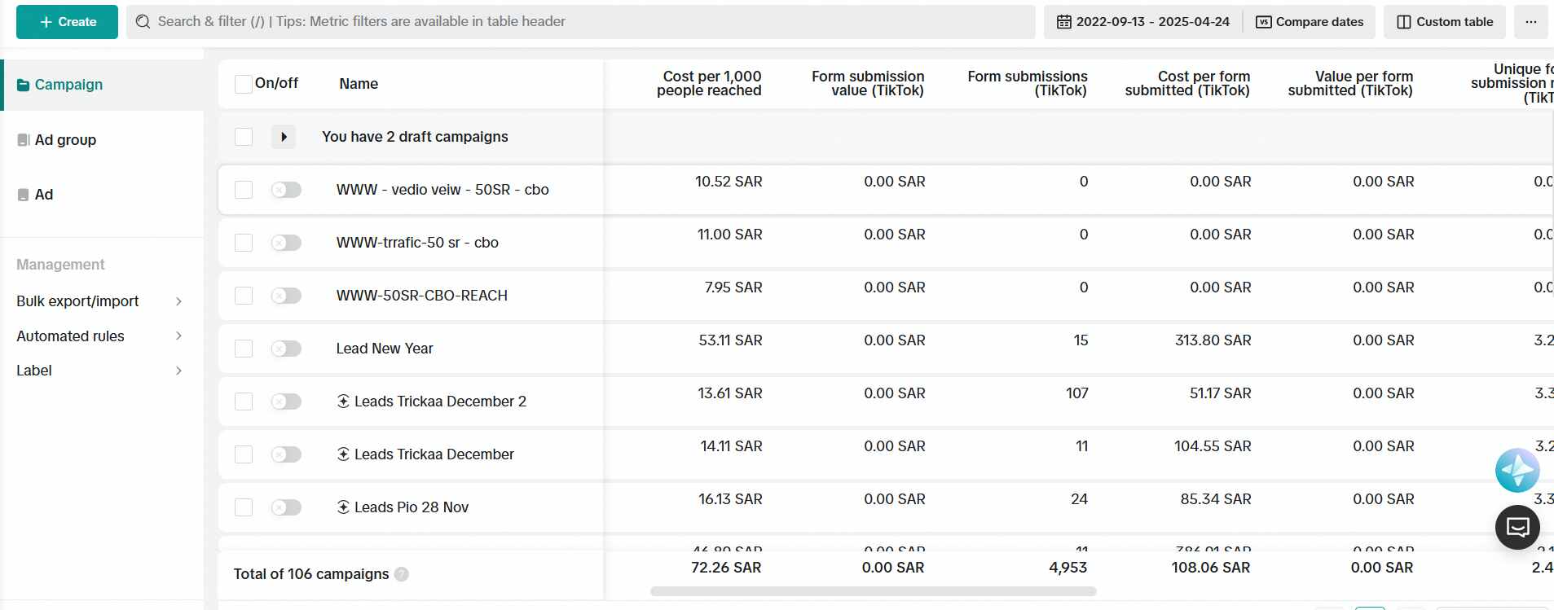Image resolution: width=1554 pixels, height=610 pixels.
Task: Click the AI assistant sparkle icon
Action: (1517, 470)
